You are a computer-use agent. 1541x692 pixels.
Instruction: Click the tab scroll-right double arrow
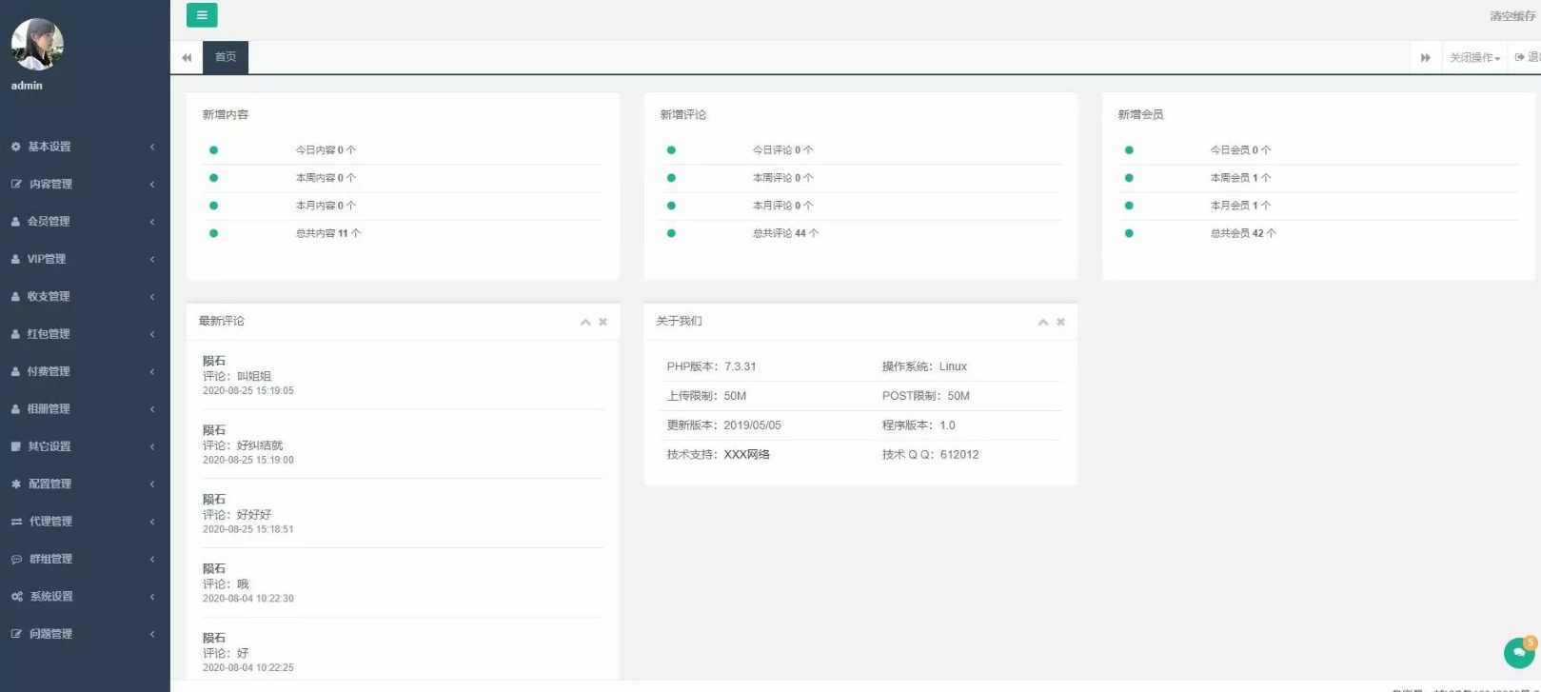(1425, 58)
